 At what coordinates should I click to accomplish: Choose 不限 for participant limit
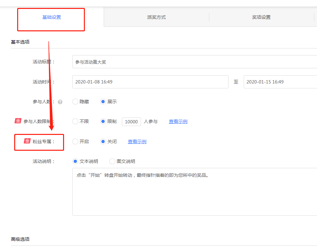pos(75,122)
